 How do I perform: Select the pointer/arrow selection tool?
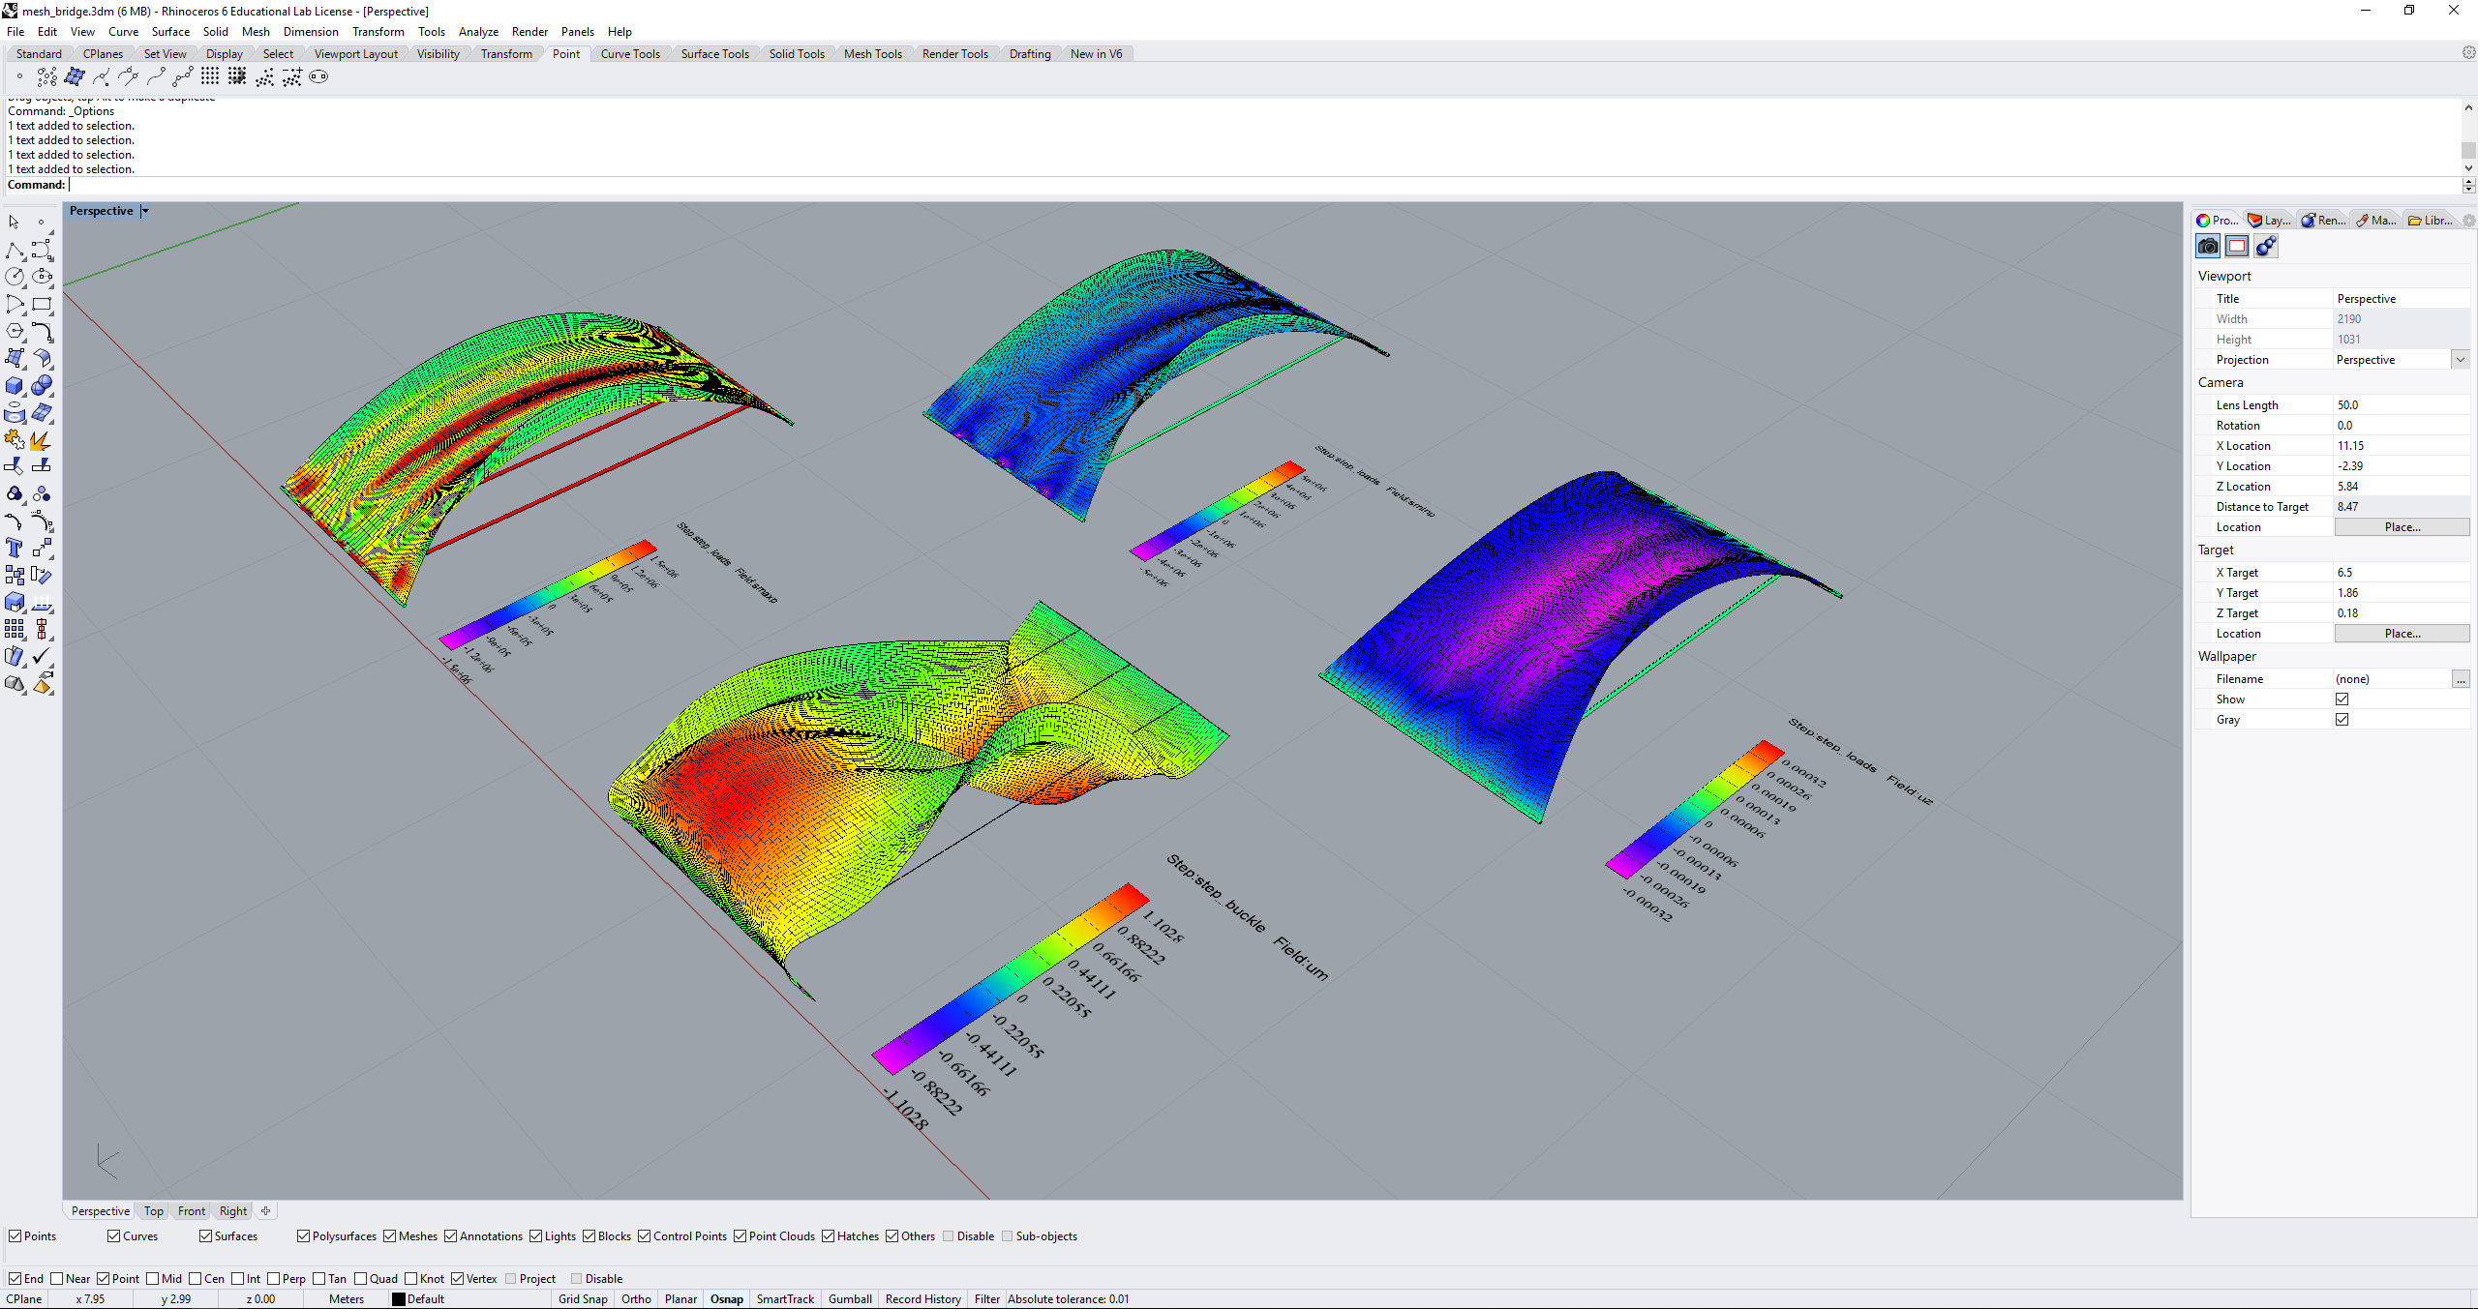(x=14, y=222)
